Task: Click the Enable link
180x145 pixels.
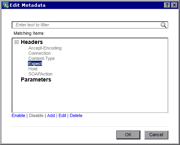Action: (x=18, y=115)
